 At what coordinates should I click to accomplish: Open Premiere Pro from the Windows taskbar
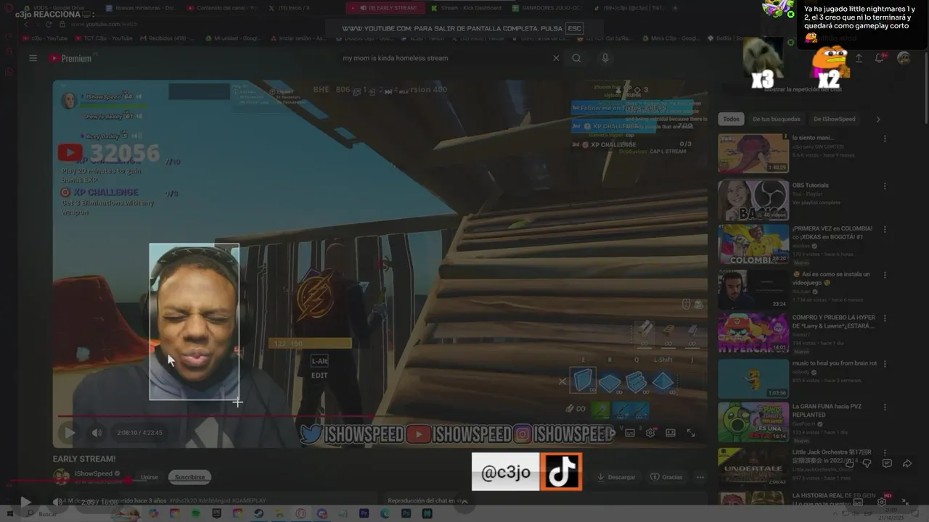pyautogui.click(x=364, y=513)
